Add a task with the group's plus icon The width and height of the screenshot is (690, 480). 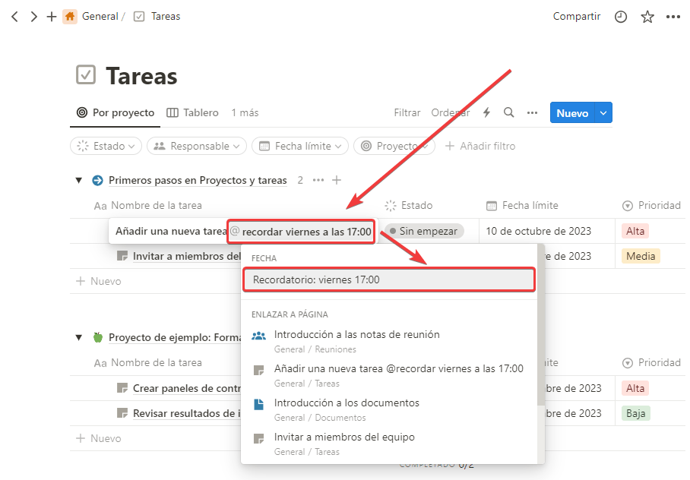337,180
